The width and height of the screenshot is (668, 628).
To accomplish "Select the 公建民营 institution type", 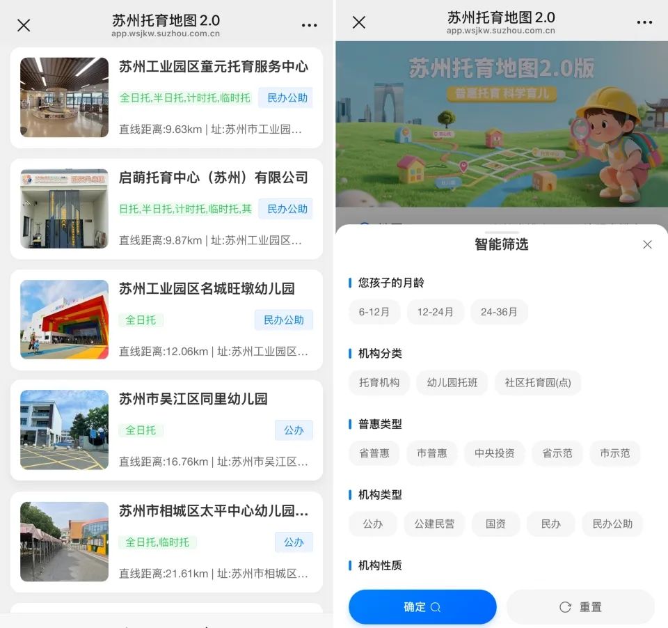I will pyautogui.click(x=434, y=524).
